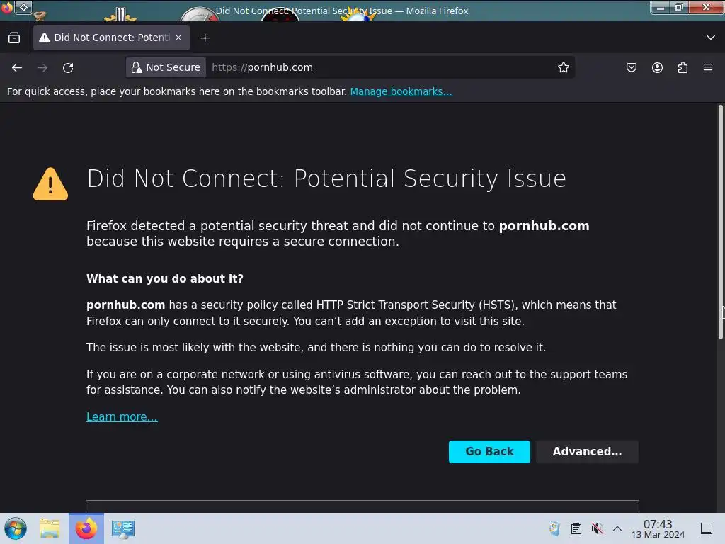This screenshot has width=725, height=544.
Task: Open the Save to Pocket icon
Action: click(x=631, y=67)
